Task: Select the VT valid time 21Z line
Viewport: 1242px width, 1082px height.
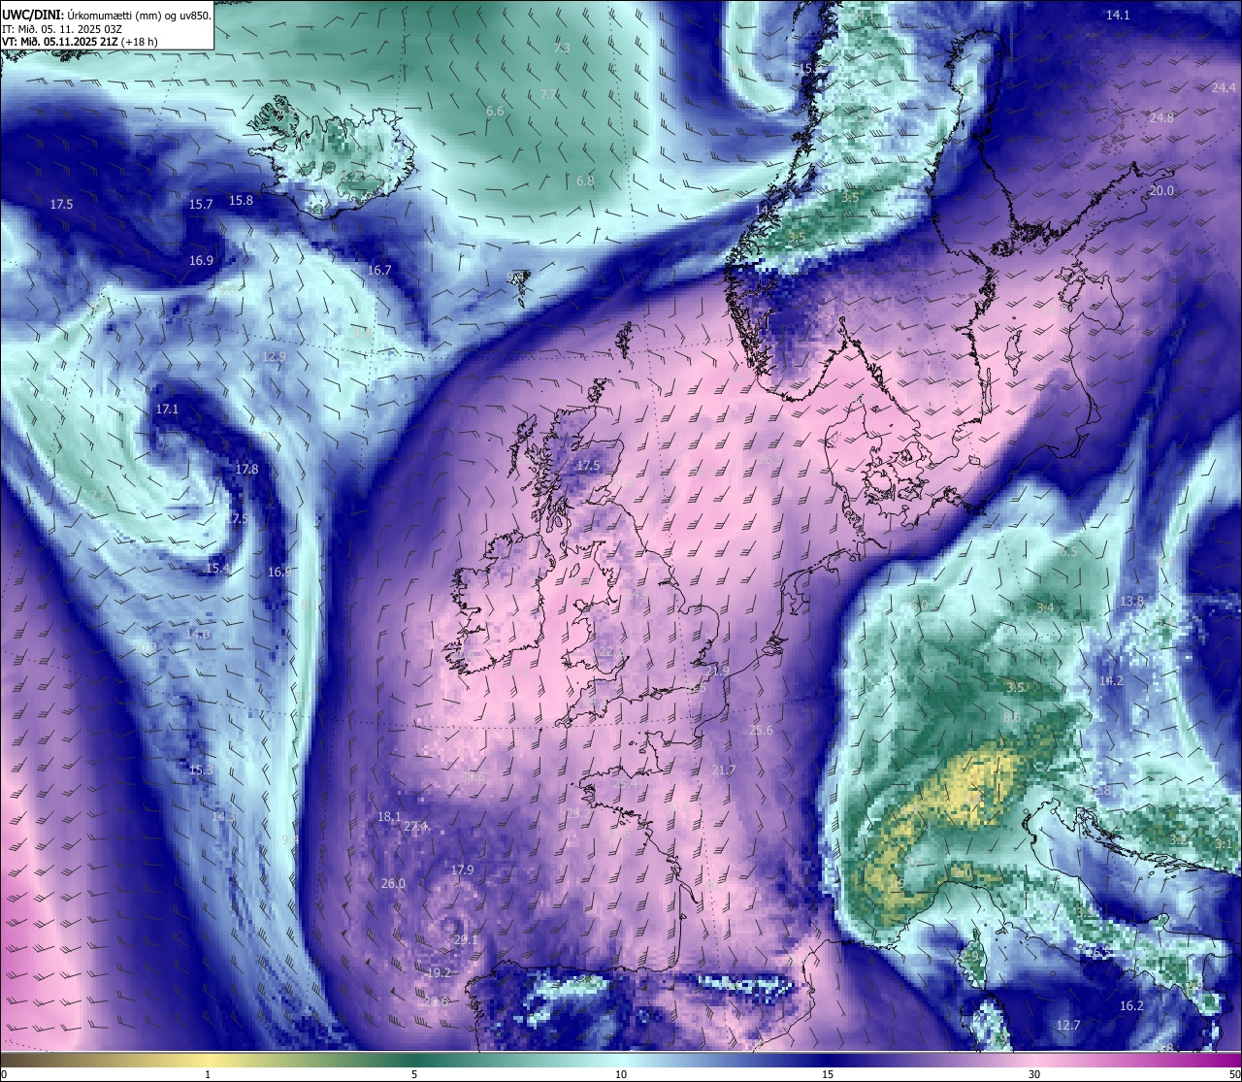Action: point(81,41)
